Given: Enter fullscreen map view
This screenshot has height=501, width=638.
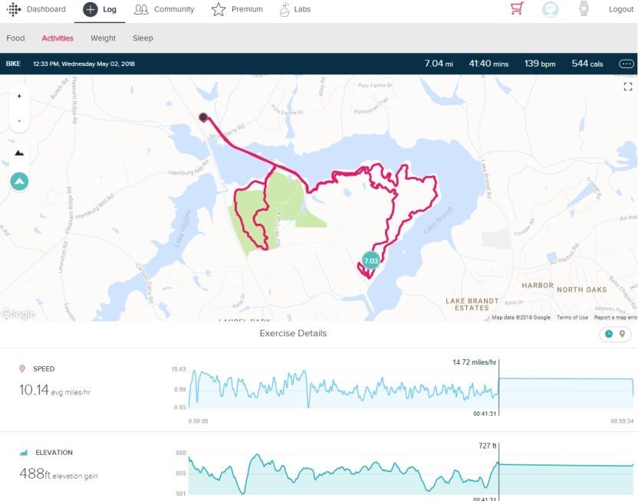Looking at the screenshot, I should pyautogui.click(x=628, y=87).
